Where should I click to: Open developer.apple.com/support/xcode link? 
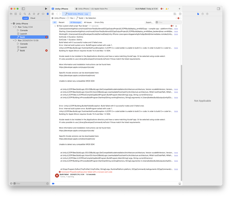click(77, 67)
